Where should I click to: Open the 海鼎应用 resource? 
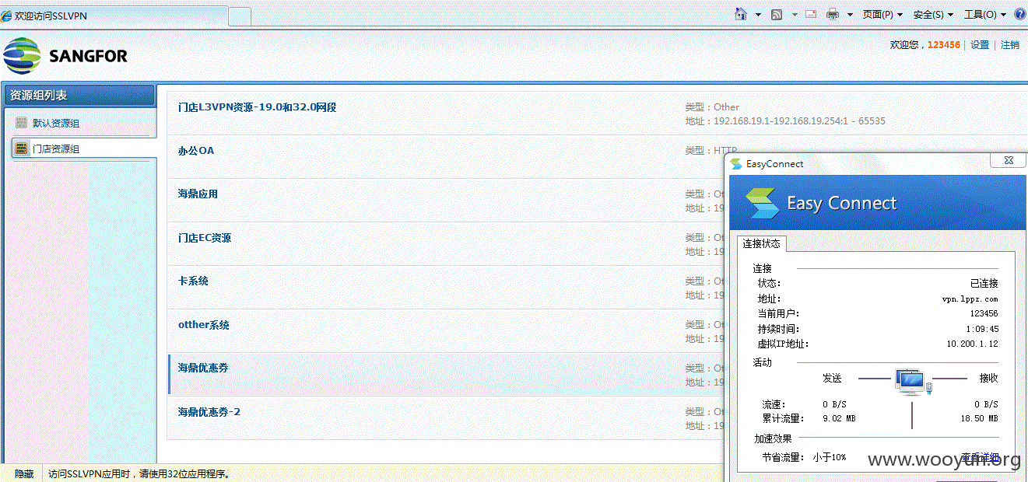[198, 194]
